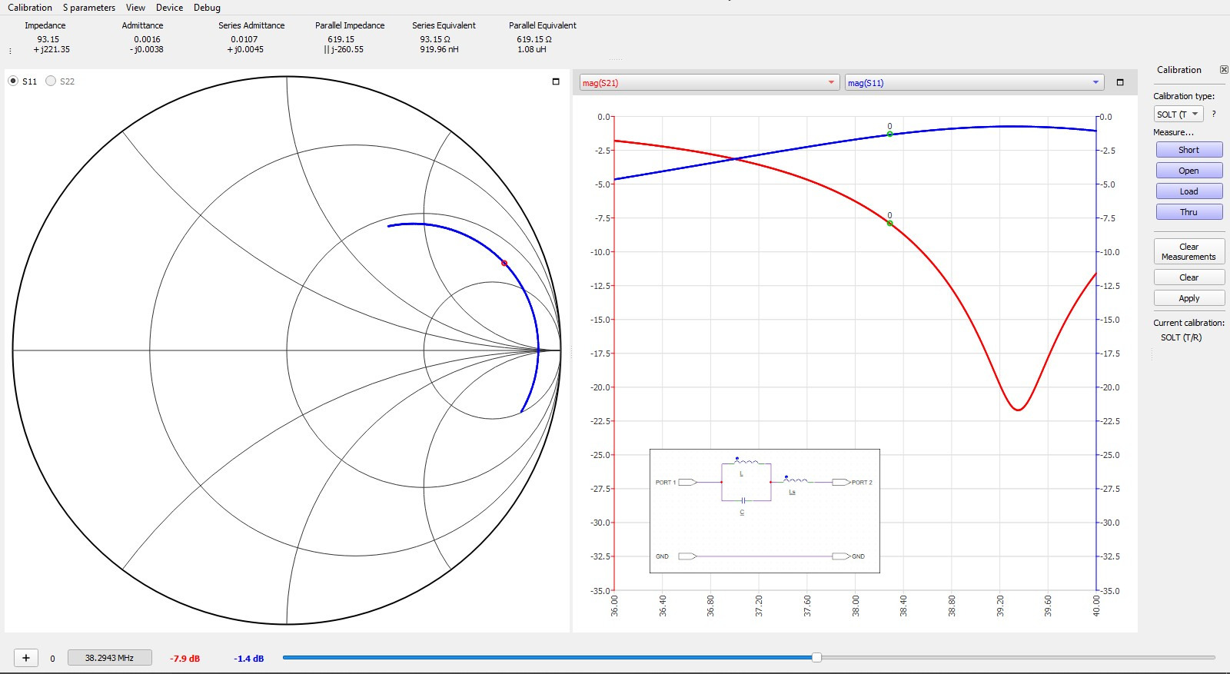Close the Calibration side panel
1230x674 pixels.
(x=1224, y=70)
